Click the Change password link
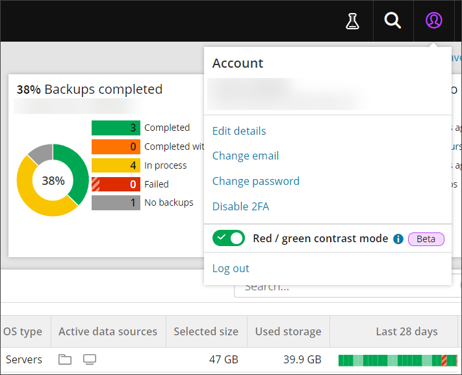The width and height of the screenshot is (462, 375). point(255,181)
